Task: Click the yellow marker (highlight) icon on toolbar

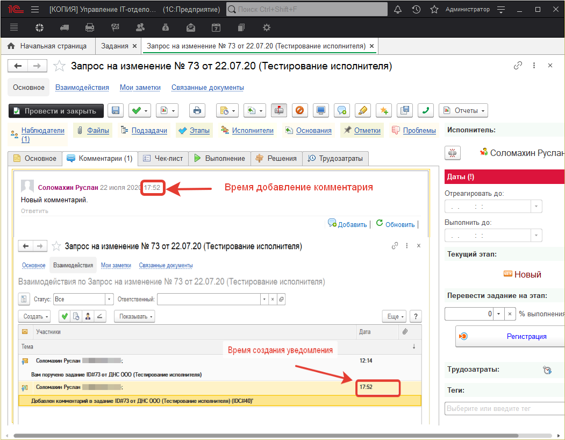Action: click(x=362, y=110)
